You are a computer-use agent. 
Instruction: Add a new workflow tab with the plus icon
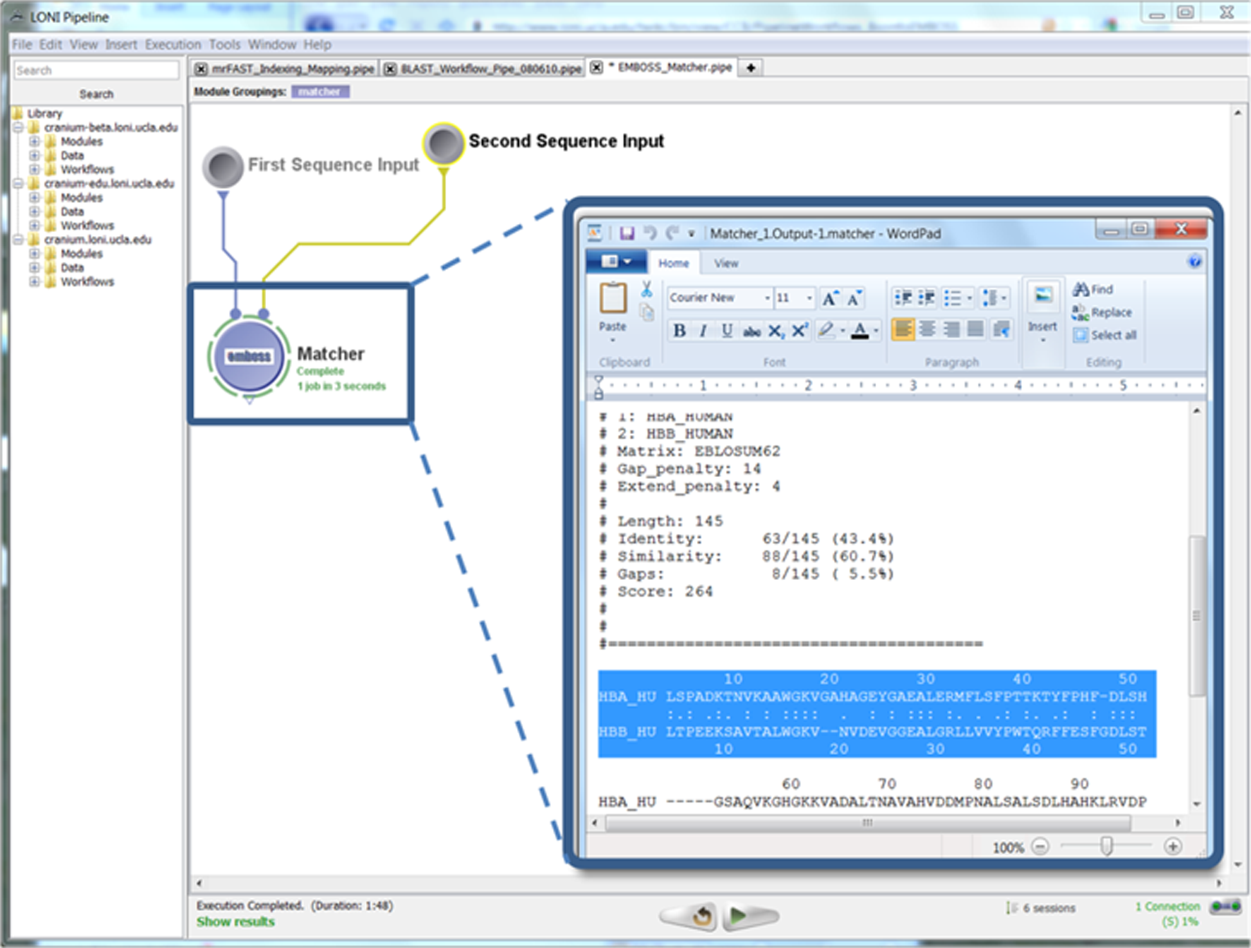750,68
